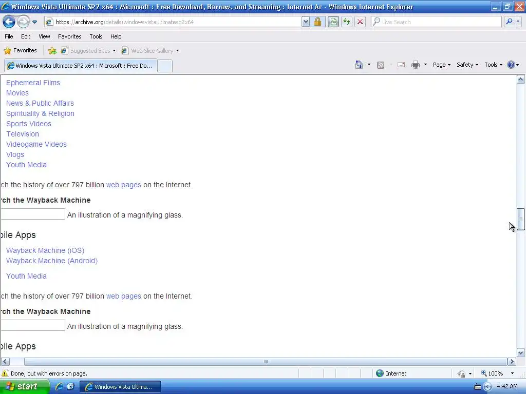Open Tools command bar menu
Image resolution: width=526 pixels, height=394 pixels.
[x=494, y=65]
